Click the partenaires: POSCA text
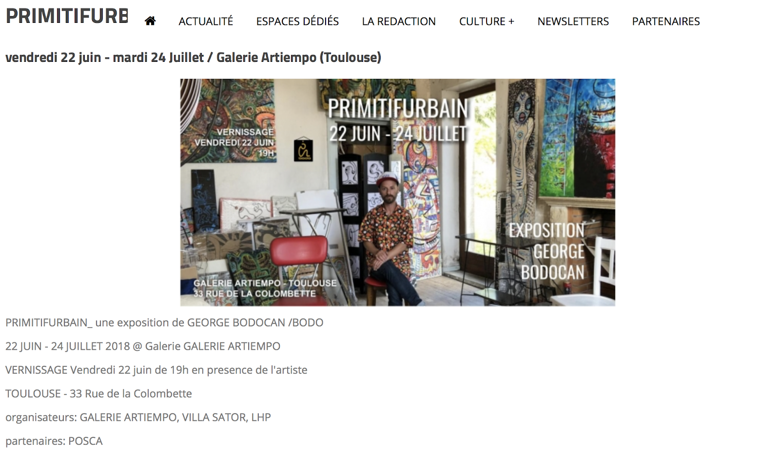The image size is (780, 454). tap(54, 441)
